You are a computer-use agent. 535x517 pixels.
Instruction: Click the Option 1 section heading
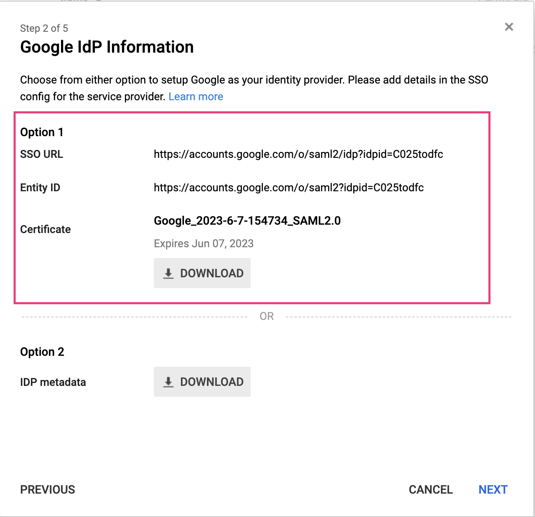pos(41,132)
